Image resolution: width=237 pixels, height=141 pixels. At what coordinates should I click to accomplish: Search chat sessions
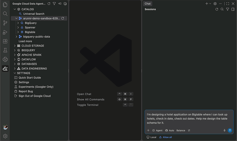pyautogui.click(x=222, y=9)
